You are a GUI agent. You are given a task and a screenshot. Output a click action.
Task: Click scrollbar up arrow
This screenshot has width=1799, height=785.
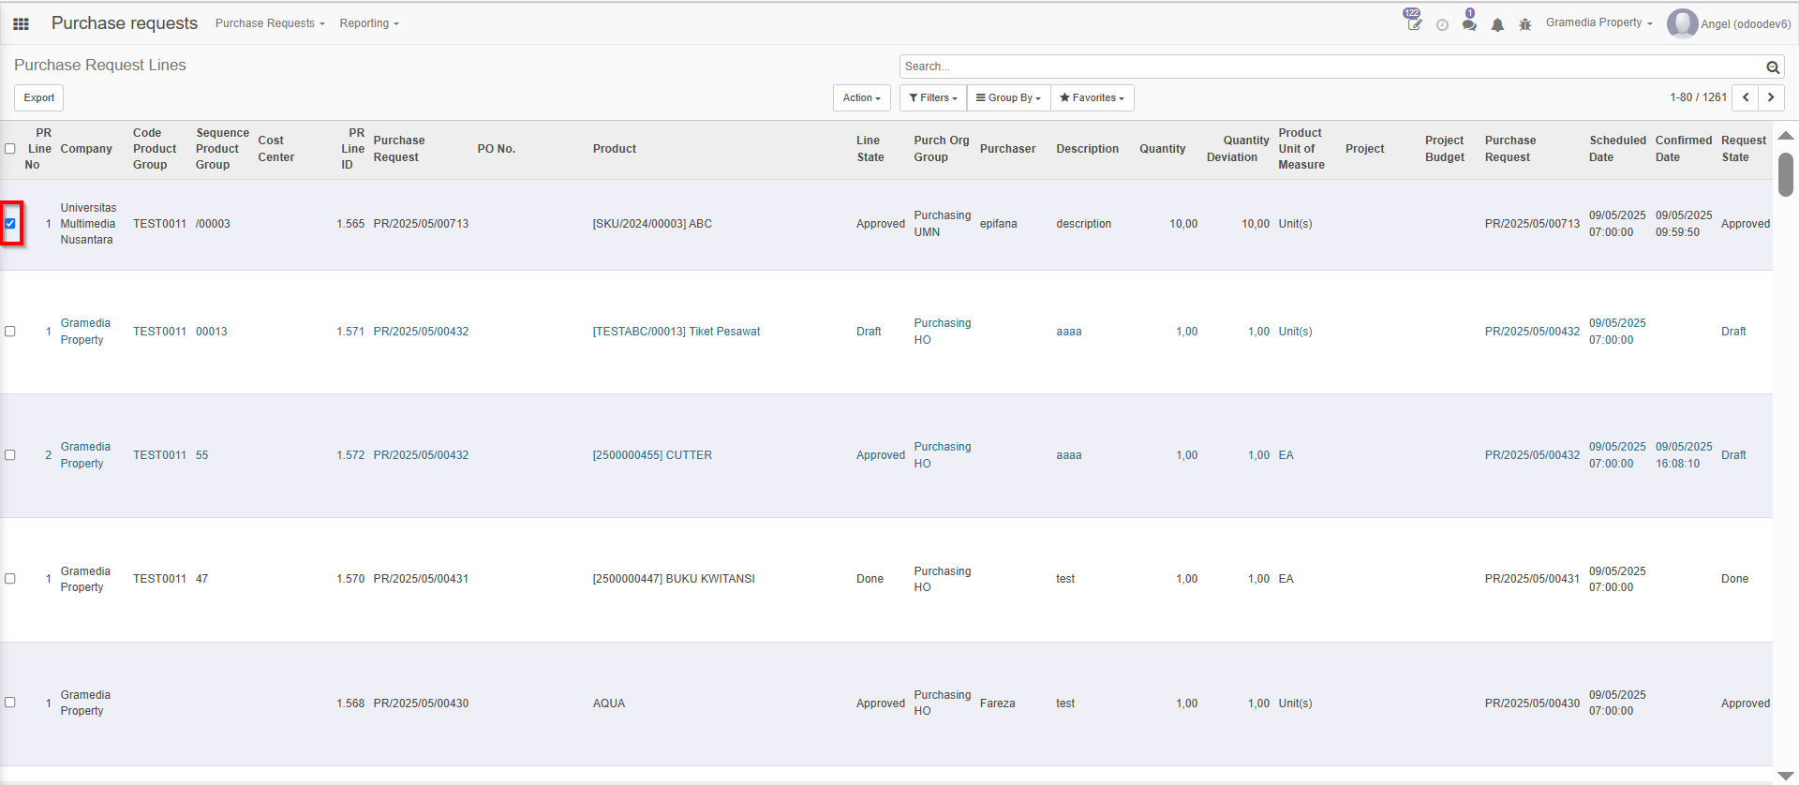click(1786, 136)
